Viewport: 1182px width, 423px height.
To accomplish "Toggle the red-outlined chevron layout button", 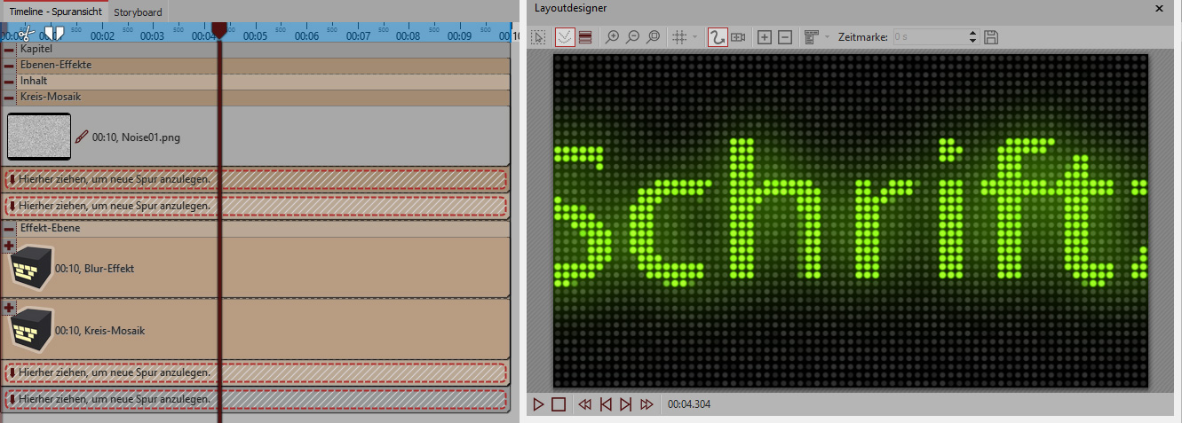I will (x=564, y=37).
